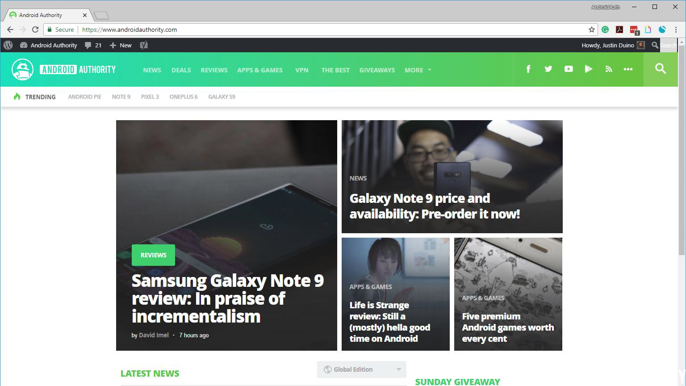
Task: Open the Life is Strange review article
Action: tap(390, 322)
